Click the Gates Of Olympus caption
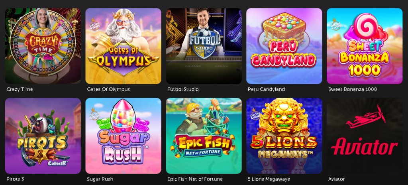This screenshot has height=185, width=408. [108, 89]
